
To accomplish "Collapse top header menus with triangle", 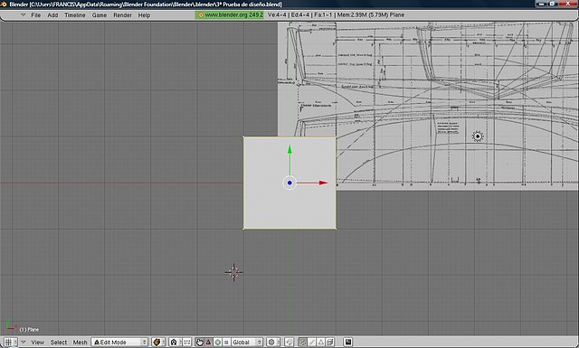I will click(x=23, y=15).
